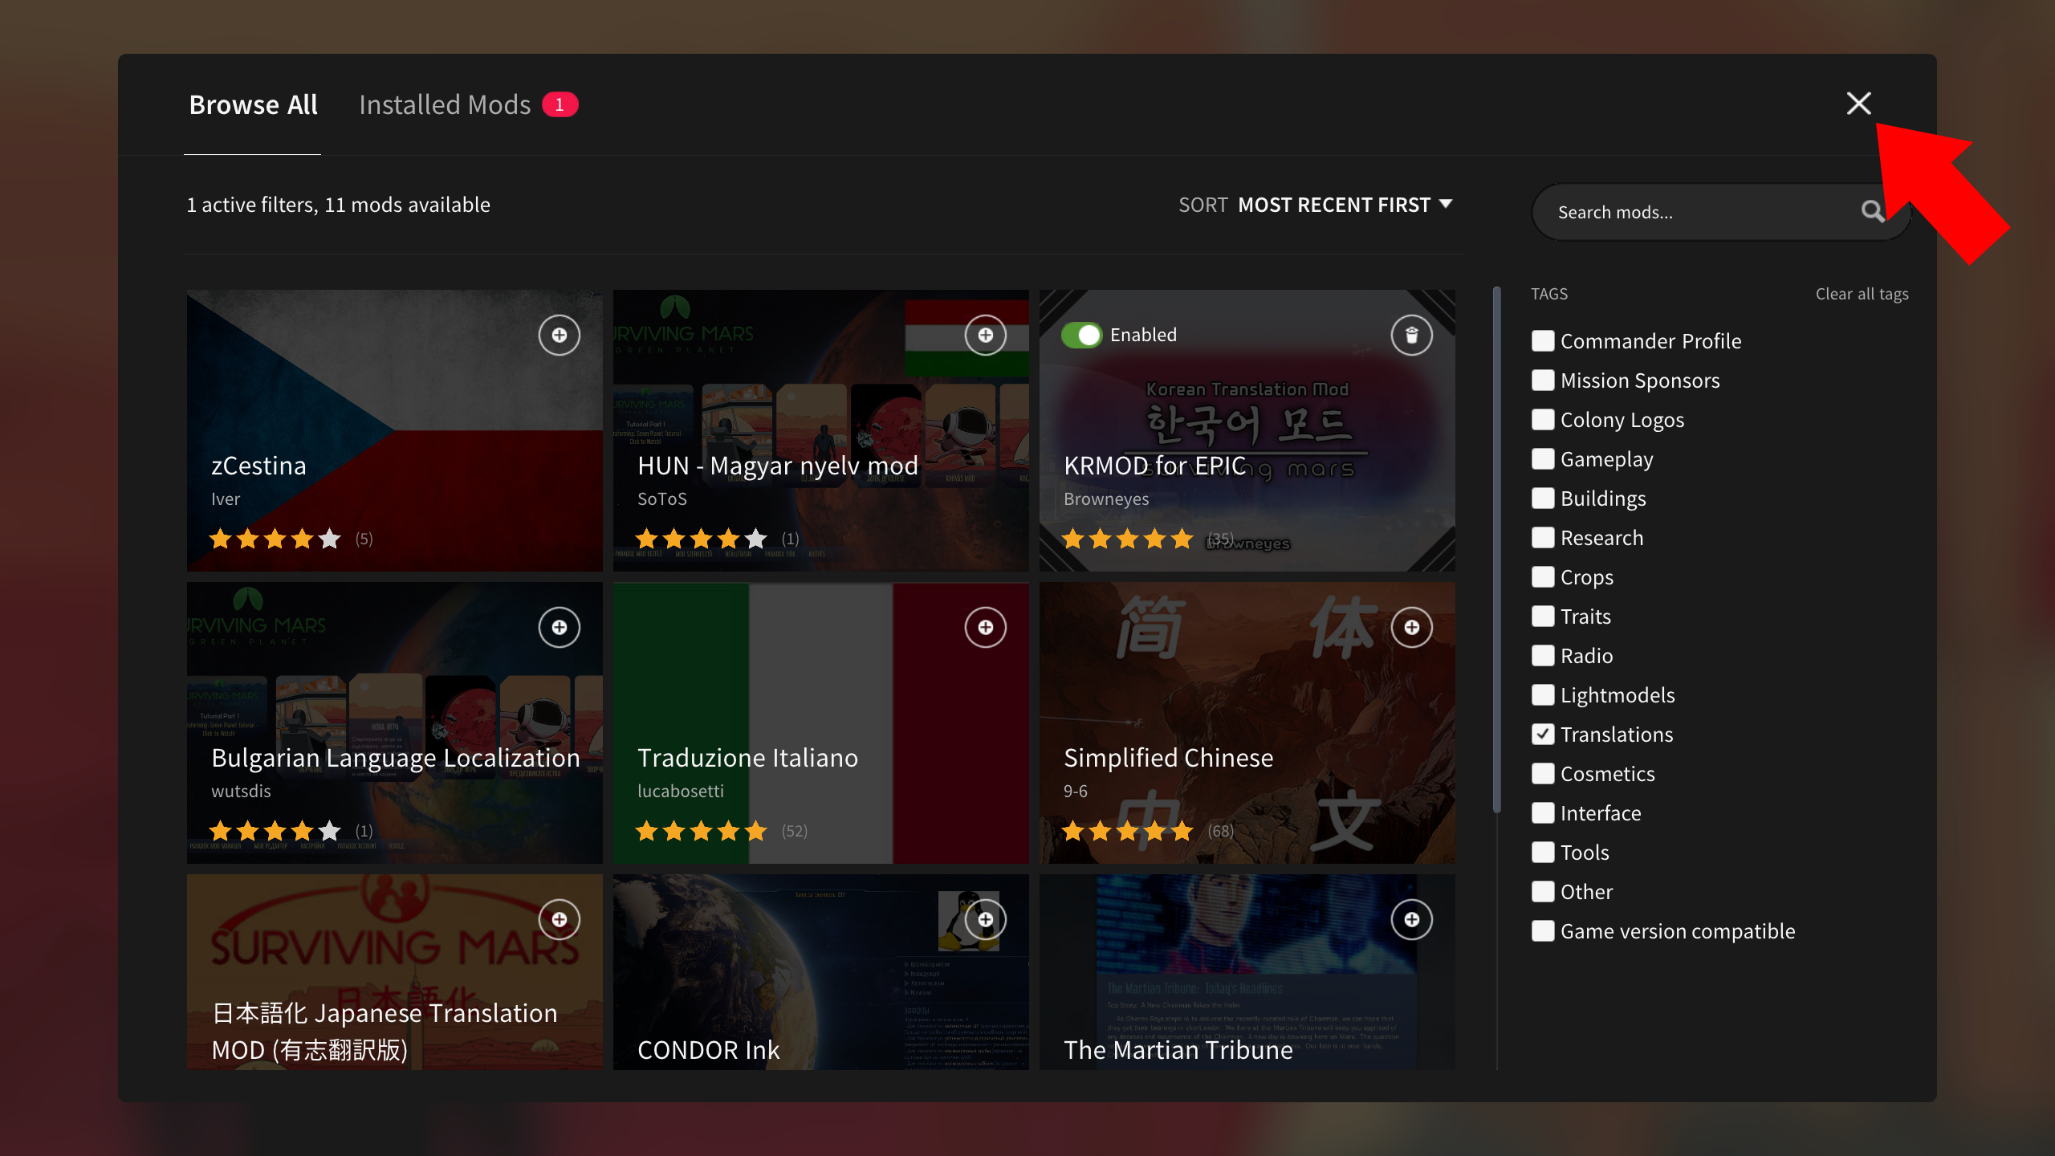Viewport: 2055px width, 1156px height.
Task: Select the Browse All tab
Action: coord(253,104)
